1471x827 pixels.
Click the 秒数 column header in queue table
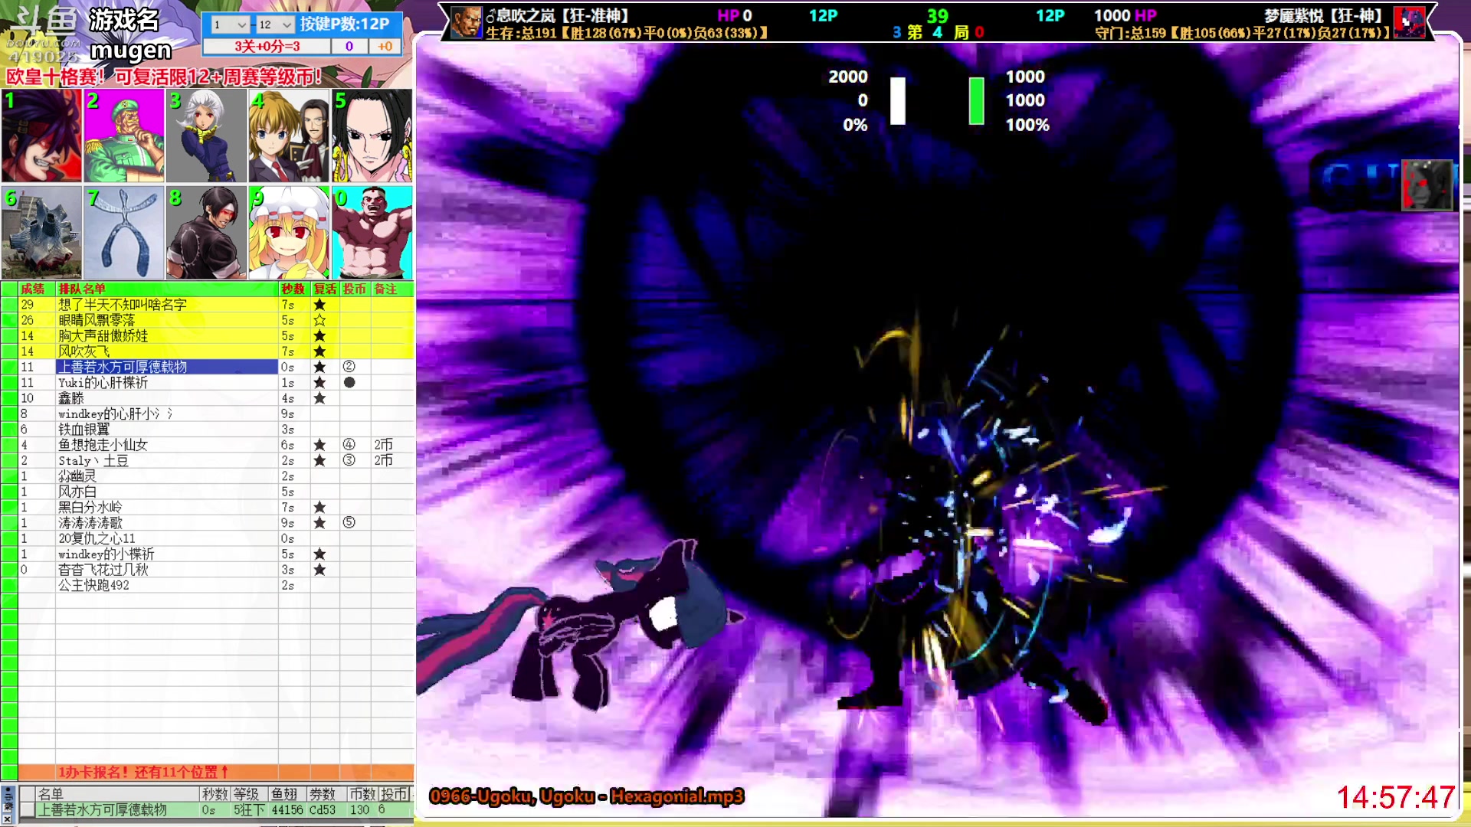293,289
